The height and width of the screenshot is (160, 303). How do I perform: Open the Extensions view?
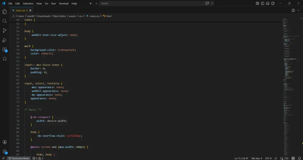tap(5, 50)
